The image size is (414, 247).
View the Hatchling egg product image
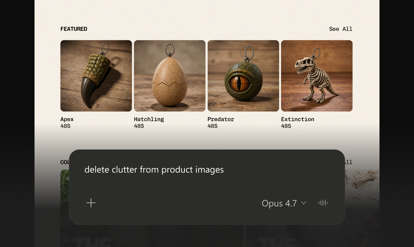point(170,76)
